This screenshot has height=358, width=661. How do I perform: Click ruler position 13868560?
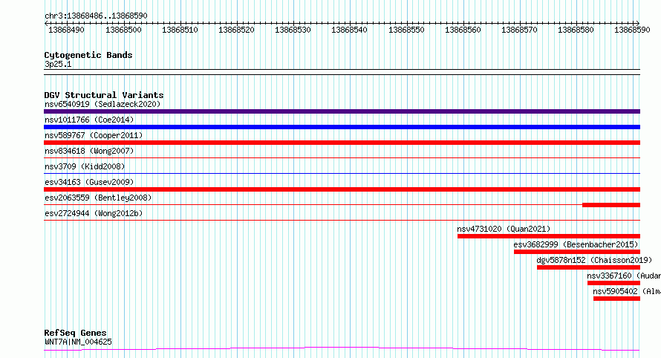(x=463, y=30)
